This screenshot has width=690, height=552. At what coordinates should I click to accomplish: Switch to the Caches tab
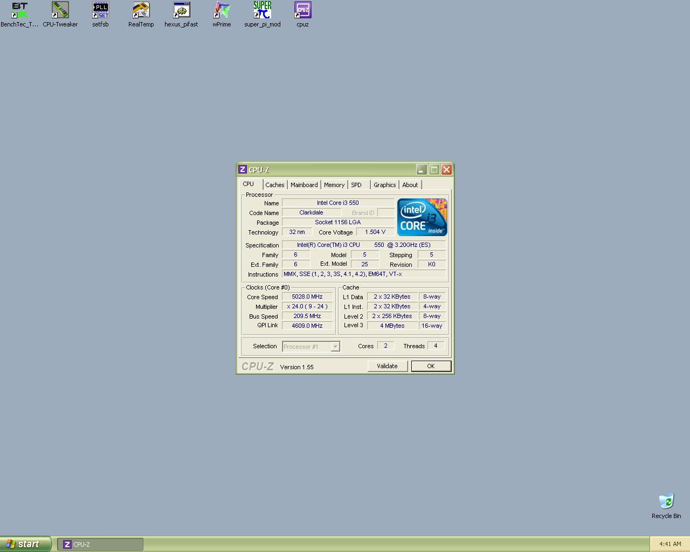274,185
